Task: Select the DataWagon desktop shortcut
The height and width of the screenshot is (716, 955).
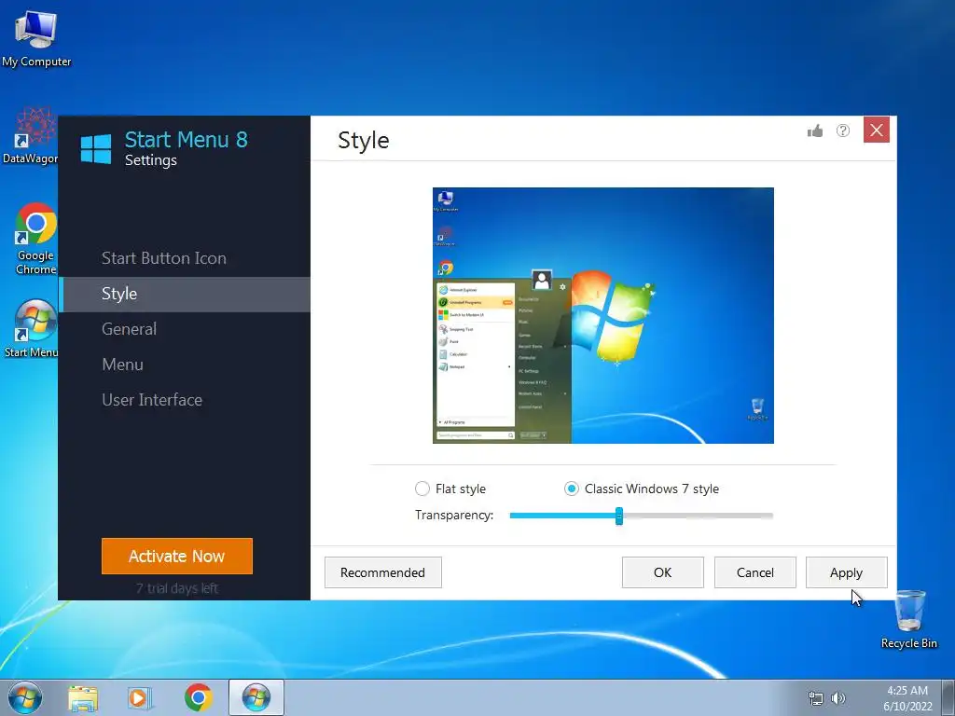Action: coord(31,137)
